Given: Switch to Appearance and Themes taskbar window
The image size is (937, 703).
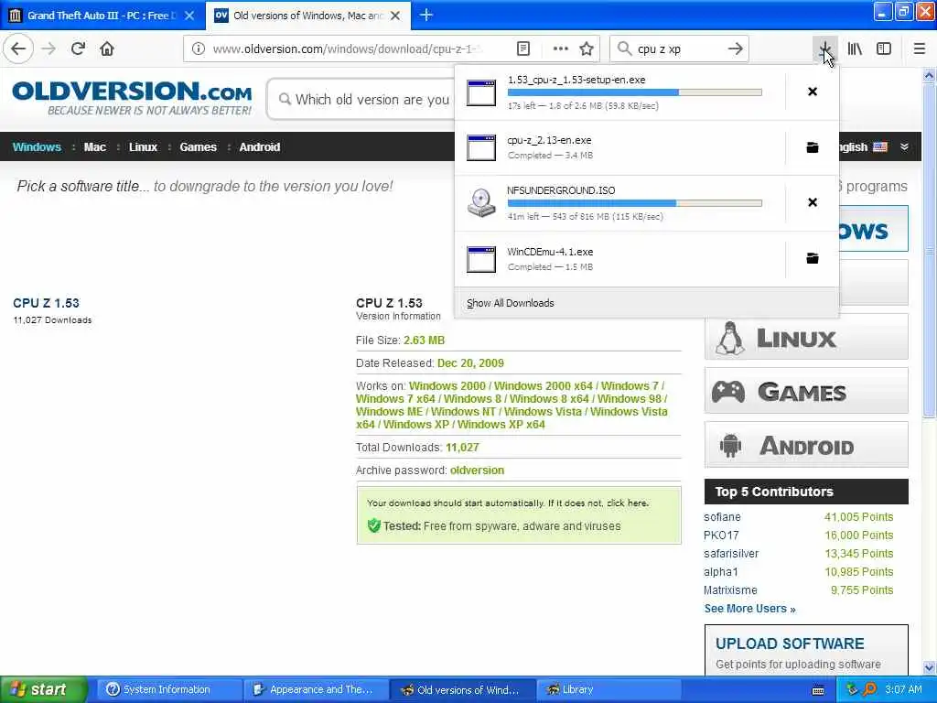Looking at the screenshot, I should pyautogui.click(x=316, y=689).
